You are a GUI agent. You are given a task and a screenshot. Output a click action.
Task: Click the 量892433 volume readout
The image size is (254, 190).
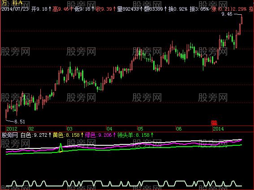[128, 9]
